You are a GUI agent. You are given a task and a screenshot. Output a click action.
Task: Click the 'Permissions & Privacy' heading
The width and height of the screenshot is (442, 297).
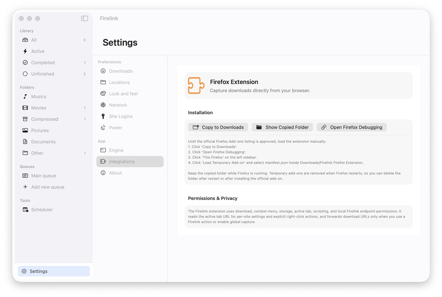pyautogui.click(x=213, y=198)
